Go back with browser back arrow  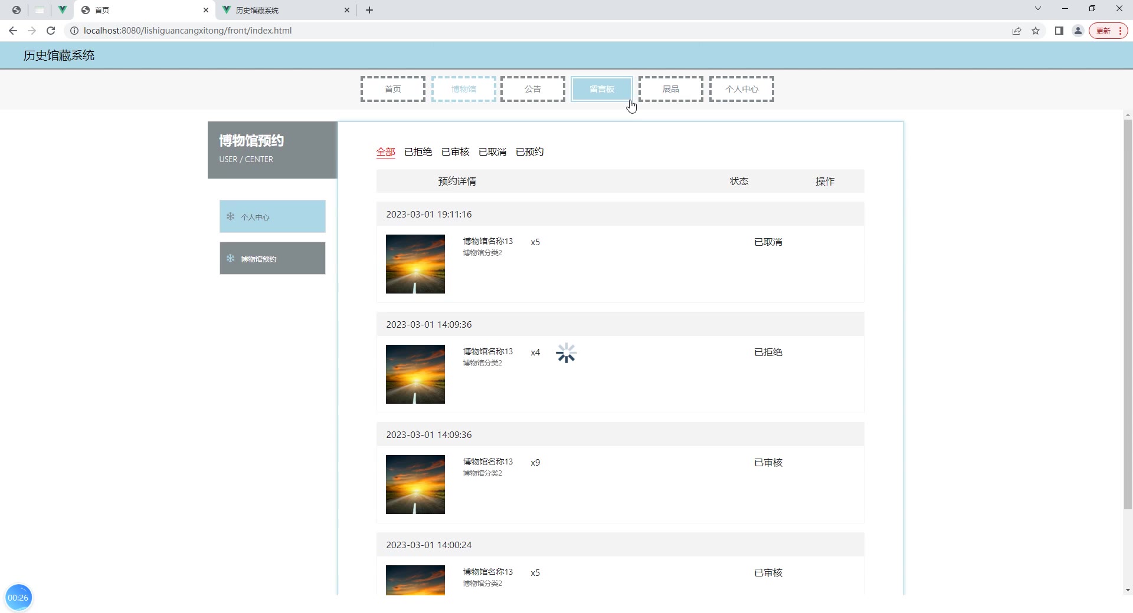point(13,31)
